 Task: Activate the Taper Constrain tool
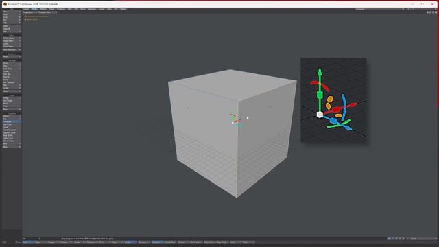coord(12,130)
